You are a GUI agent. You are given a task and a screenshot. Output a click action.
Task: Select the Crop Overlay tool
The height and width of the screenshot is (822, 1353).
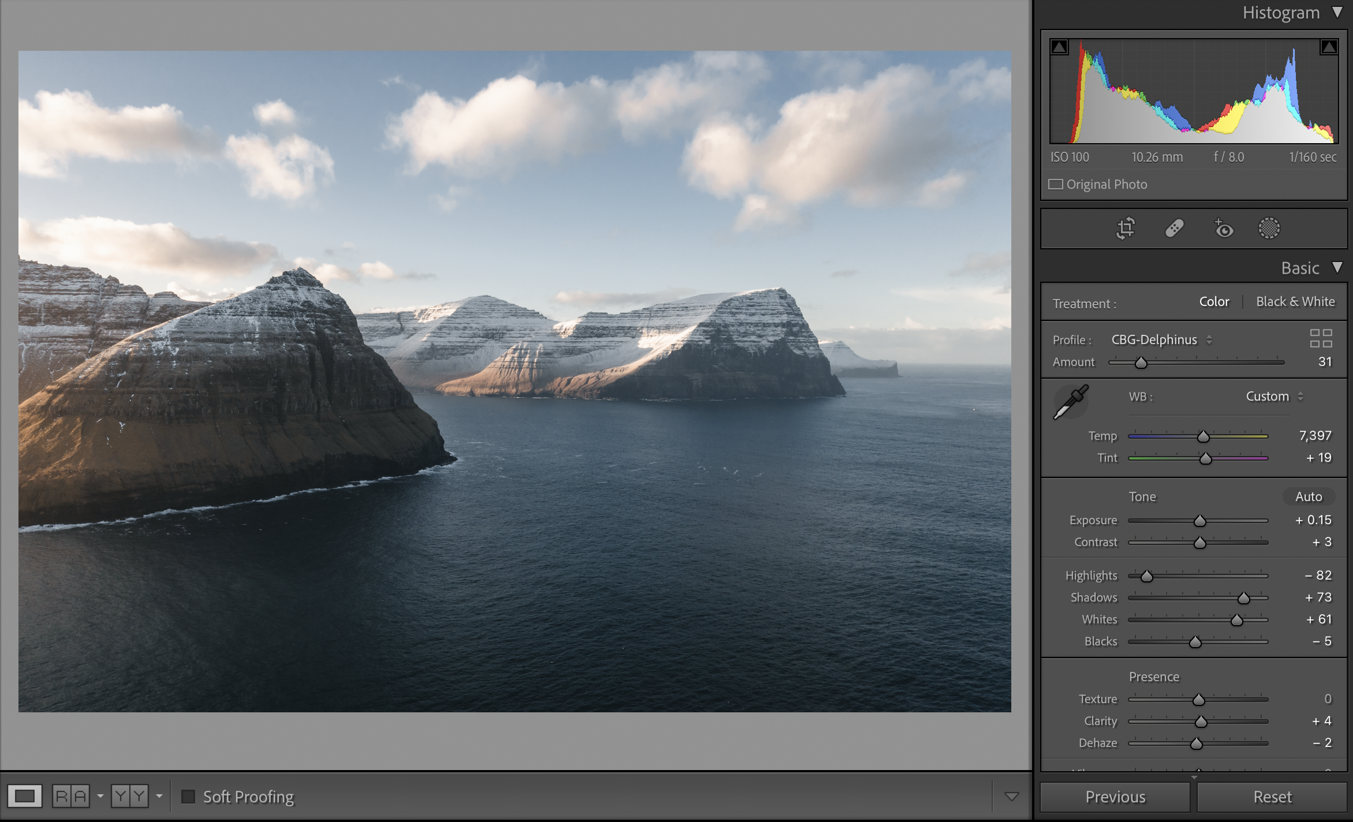pos(1125,229)
